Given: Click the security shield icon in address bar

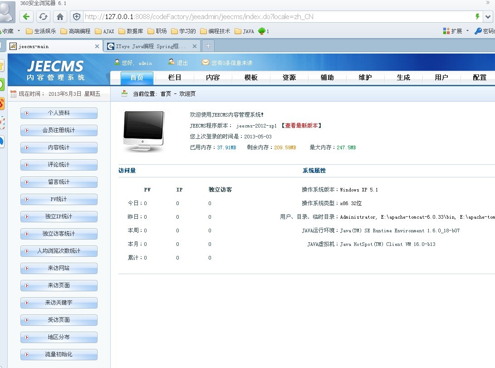Looking at the screenshot, I should (x=76, y=16).
